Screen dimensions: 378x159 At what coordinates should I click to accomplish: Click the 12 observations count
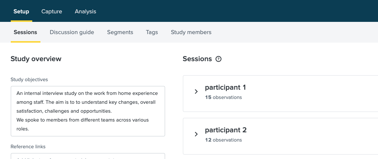[223, 140]
